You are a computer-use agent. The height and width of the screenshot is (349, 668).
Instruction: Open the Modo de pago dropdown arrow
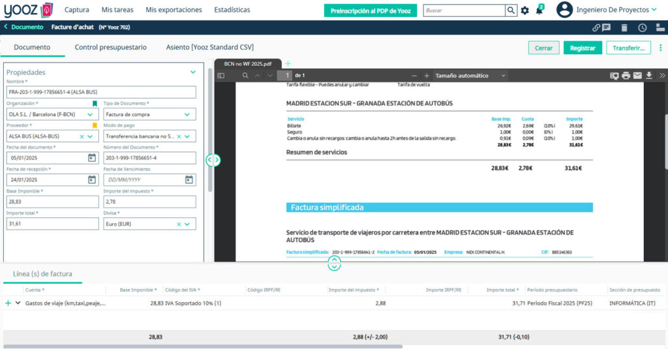[x=187, y=136]
